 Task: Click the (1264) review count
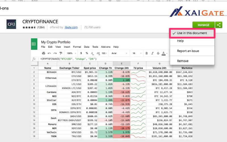coord(41,27)
